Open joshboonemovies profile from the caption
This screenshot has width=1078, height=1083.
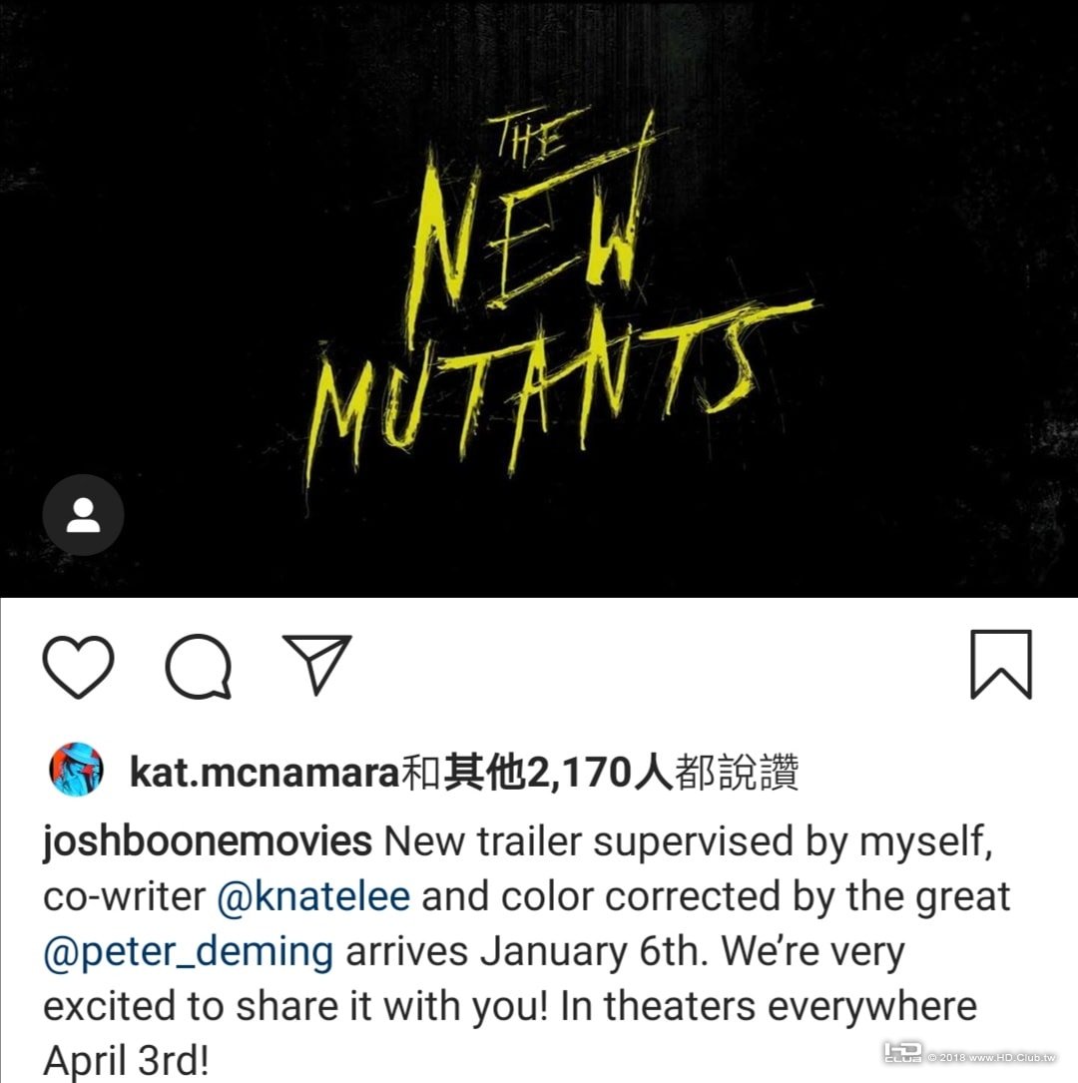click(x=208, y=842)
